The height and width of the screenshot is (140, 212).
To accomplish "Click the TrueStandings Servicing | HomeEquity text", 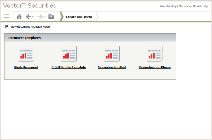I will click(183, 6).
